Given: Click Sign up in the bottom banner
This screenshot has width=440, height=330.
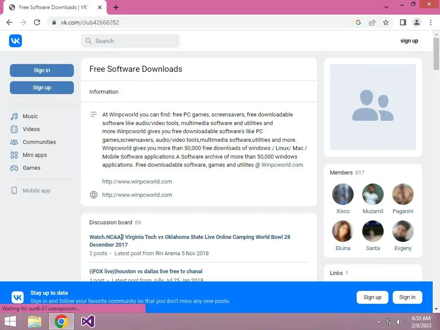Looking at the screenshot, I should tap(373, 297).
